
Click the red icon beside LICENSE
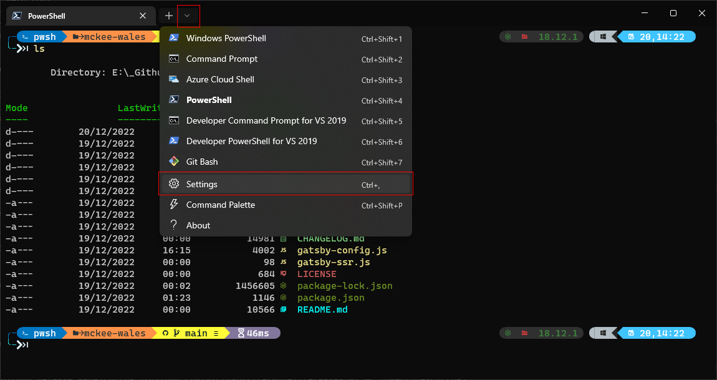[x=284, y=275]
